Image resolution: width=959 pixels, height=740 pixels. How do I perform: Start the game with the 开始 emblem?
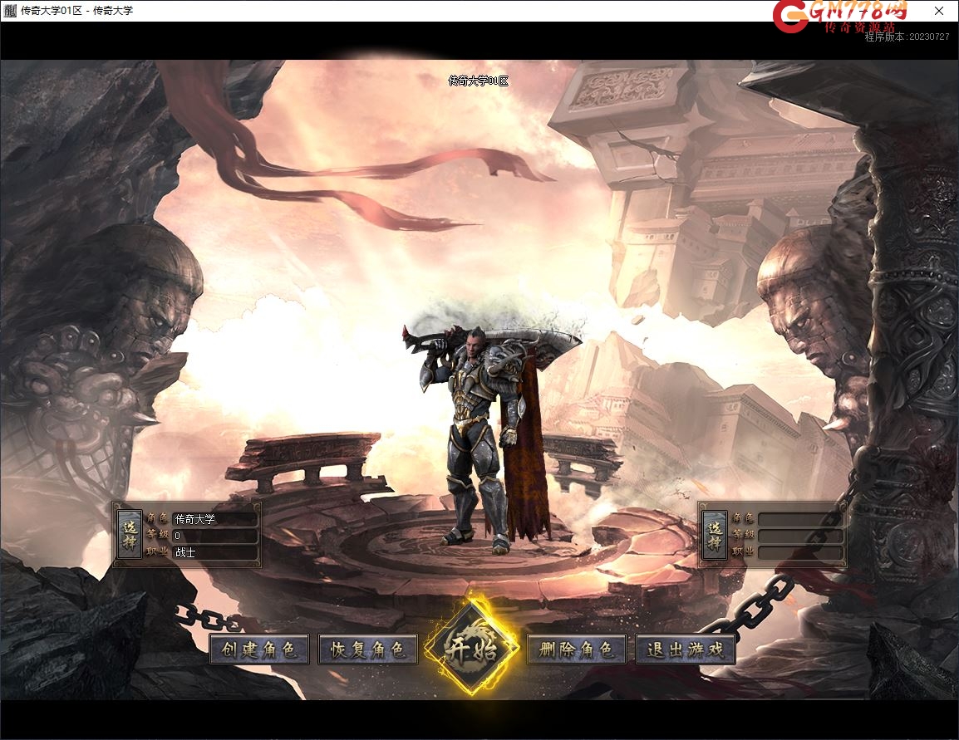click(x=471, y=649)
